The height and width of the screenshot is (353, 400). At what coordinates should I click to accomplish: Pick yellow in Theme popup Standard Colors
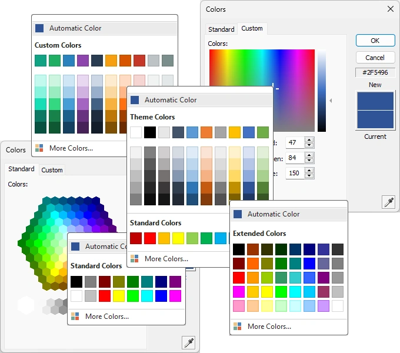point(178,238)
